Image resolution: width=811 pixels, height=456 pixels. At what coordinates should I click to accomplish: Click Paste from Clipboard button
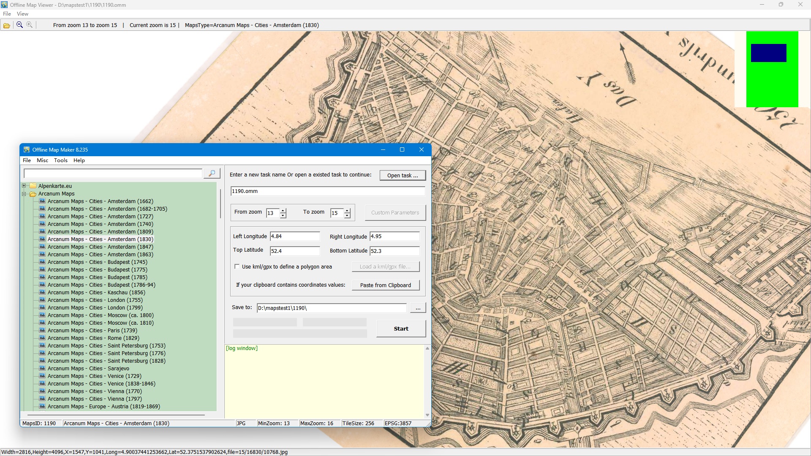[385, 285]
